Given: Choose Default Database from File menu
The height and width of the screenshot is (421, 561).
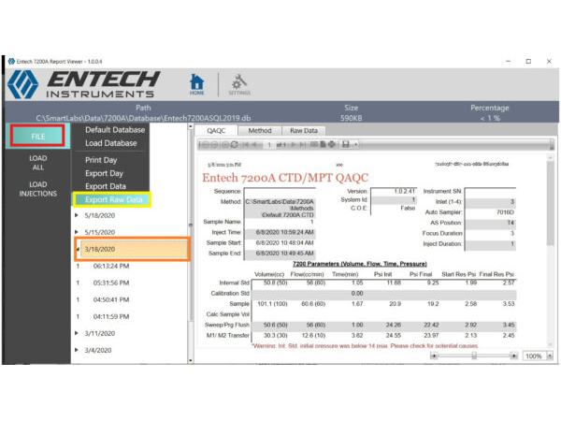Looking at the screenshot, I should pos(115,130).
